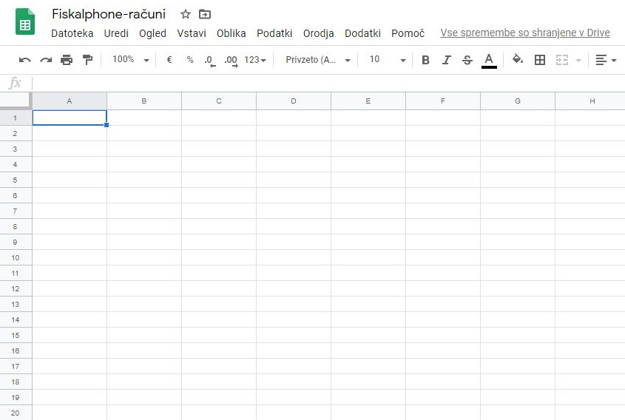This screenshot has width=625, height=420.
Task: Click the merge cells icon
Action: 562,60
